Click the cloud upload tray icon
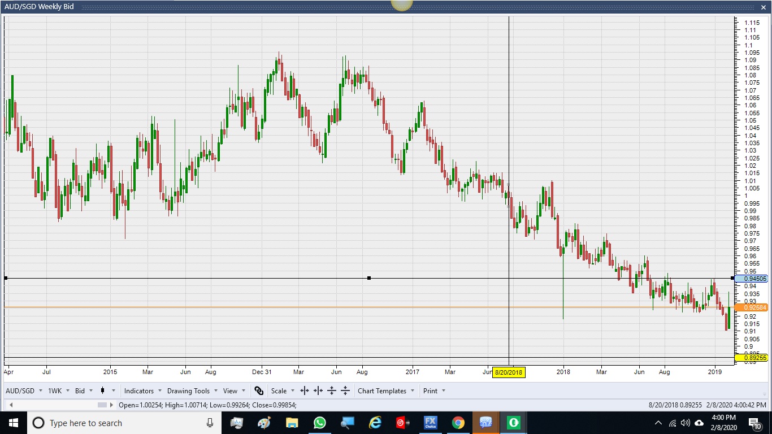772x434 pixels. pos(699,423)
